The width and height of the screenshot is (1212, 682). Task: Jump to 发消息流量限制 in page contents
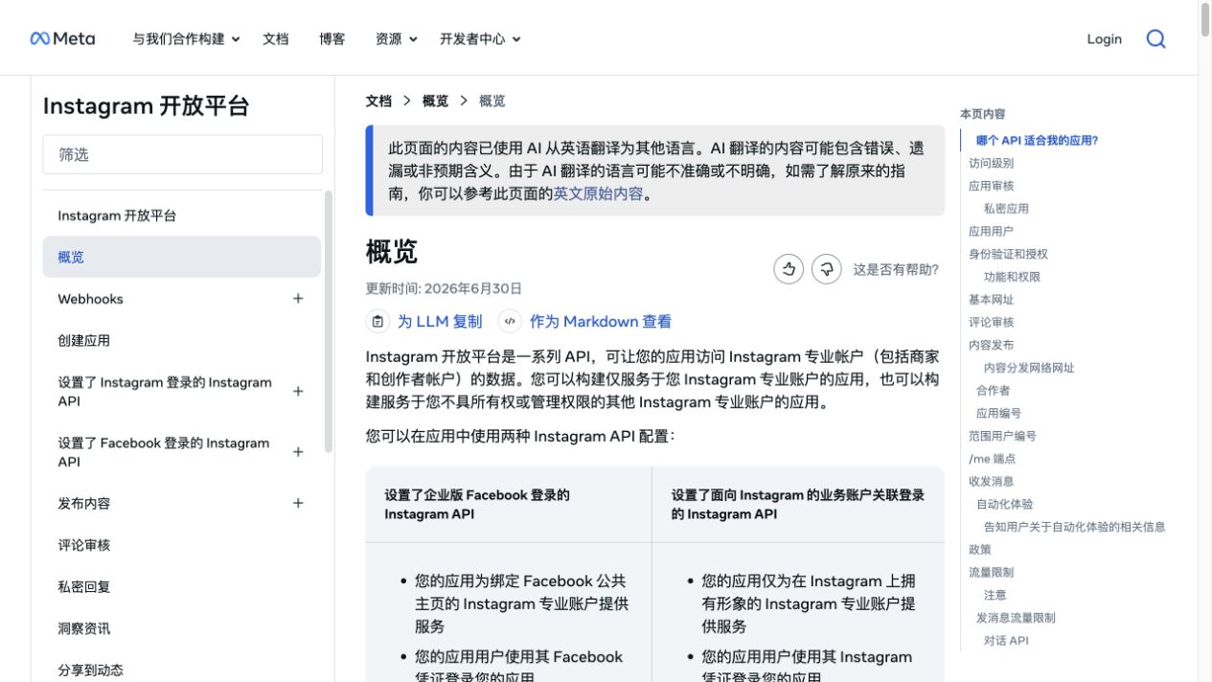pos(1016,618)
